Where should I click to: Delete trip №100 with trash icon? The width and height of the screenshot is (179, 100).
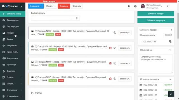(110, 48)
